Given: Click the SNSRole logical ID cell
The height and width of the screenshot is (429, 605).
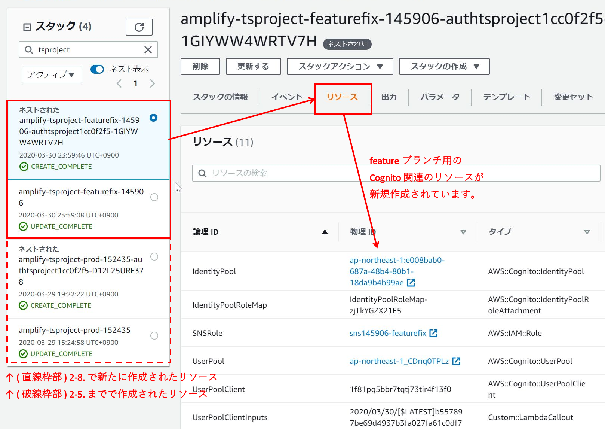Looking at the screenshot, I should click(208, 333).
